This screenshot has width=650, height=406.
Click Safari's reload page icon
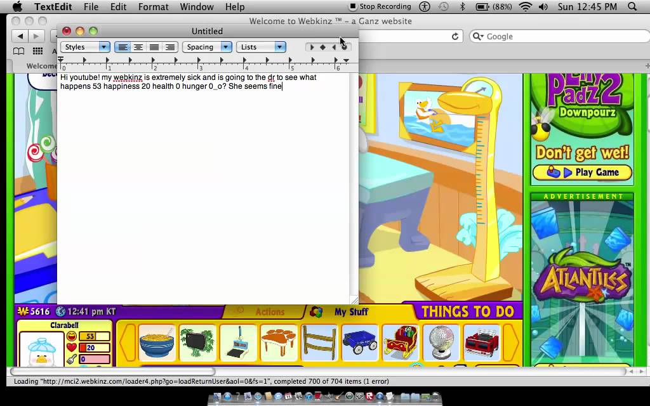tap(454, 36)
